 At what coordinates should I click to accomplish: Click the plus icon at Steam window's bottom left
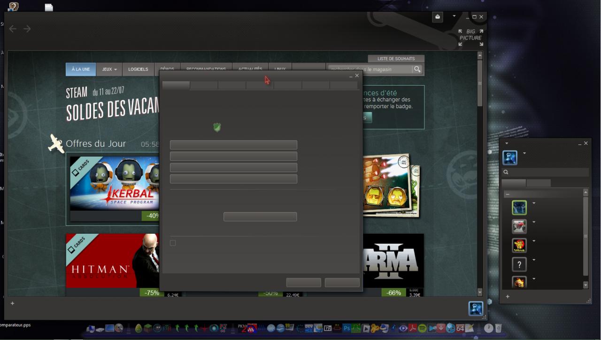point(13,303)
